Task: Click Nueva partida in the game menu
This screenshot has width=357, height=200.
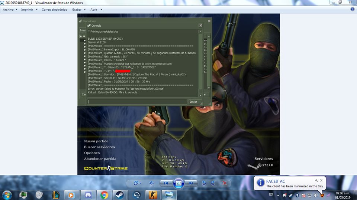Action: coord(96,141)
